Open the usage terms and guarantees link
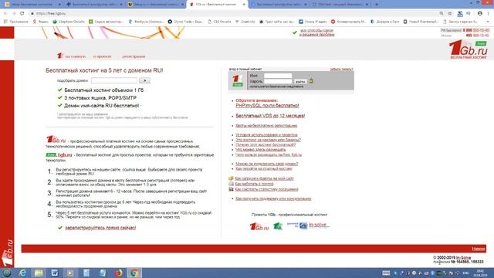Image resolution: width=494 pixels, height=278 pixels. coord(266,135)
